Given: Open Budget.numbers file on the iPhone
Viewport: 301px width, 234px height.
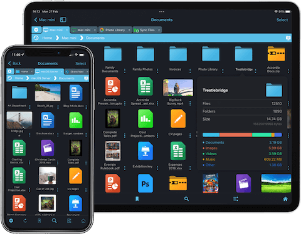Looking at the screenshot, I should point(76,120).
